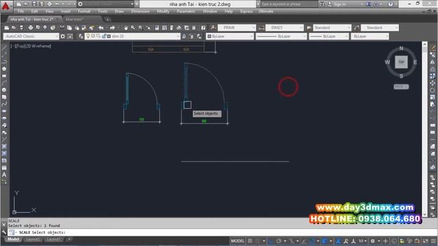Viewport: 438px width, 246px height.
Task: Select the Hatch tool in Draw toolbar
Action: pos(4,146)
